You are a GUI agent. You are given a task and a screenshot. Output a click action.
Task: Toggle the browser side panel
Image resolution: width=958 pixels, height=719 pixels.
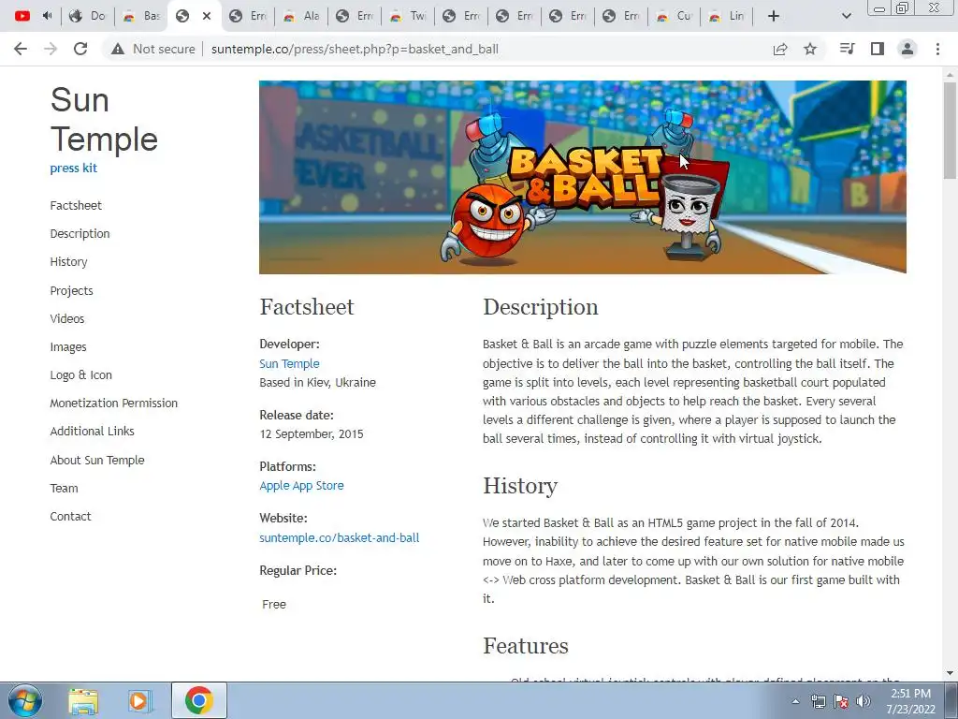click(x=878, y=49)
